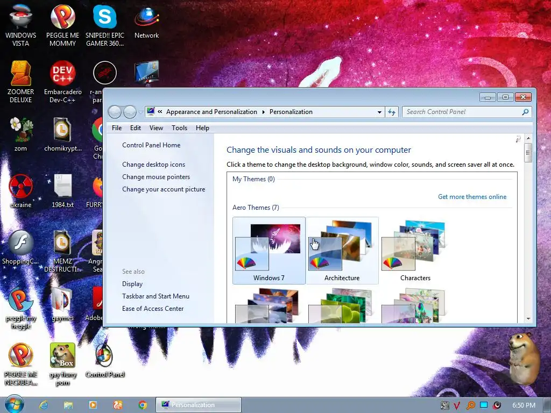The height and width of the screenshot is (413, 551).
Task: Open Ease of Access Center link
Action: coord(153,308)
